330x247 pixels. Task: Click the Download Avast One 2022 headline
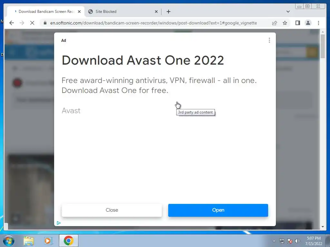(x=143, y=60)
